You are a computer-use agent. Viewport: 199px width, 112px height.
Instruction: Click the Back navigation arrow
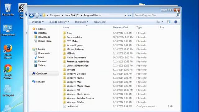31,15
